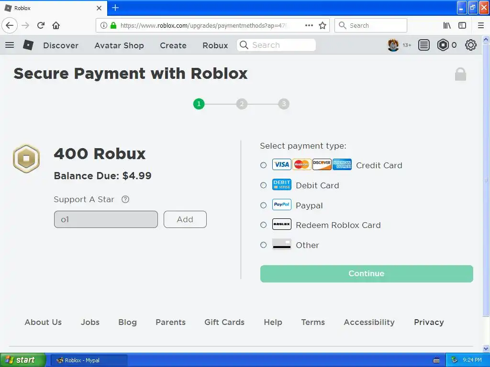This screenshot has width=490, height=367.
Task: Select the Debit Card radio button
Action: [x=264, y=185]
